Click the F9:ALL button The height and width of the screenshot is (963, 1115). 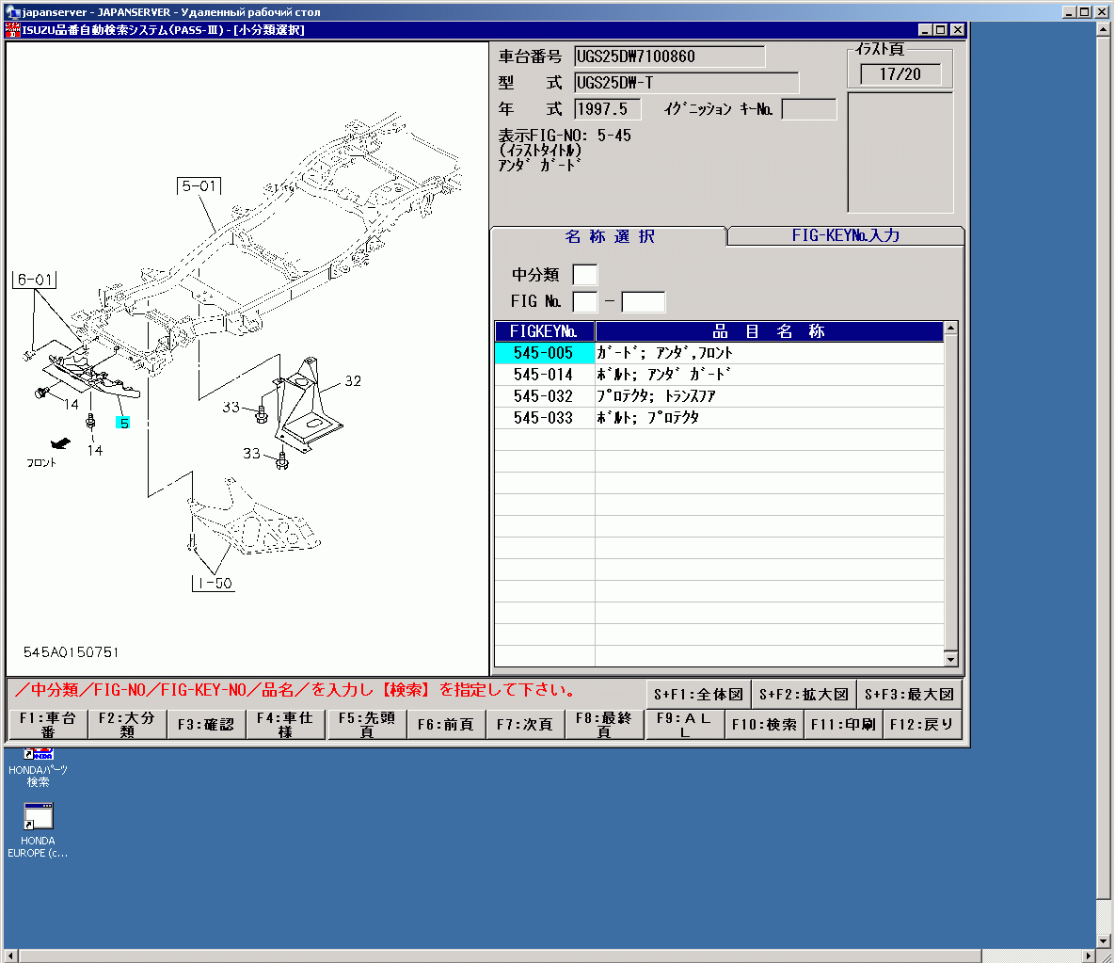pyautogui.click(x=685, y=725)
